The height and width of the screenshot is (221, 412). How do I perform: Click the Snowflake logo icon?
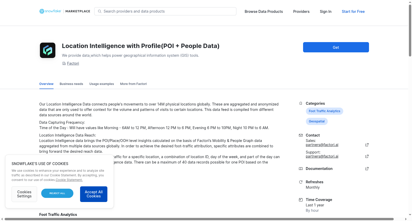click(x=42, y=11)
